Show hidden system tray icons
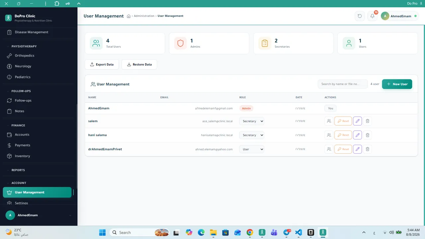Viewport: 425px width, 239px height. point(364,232)
